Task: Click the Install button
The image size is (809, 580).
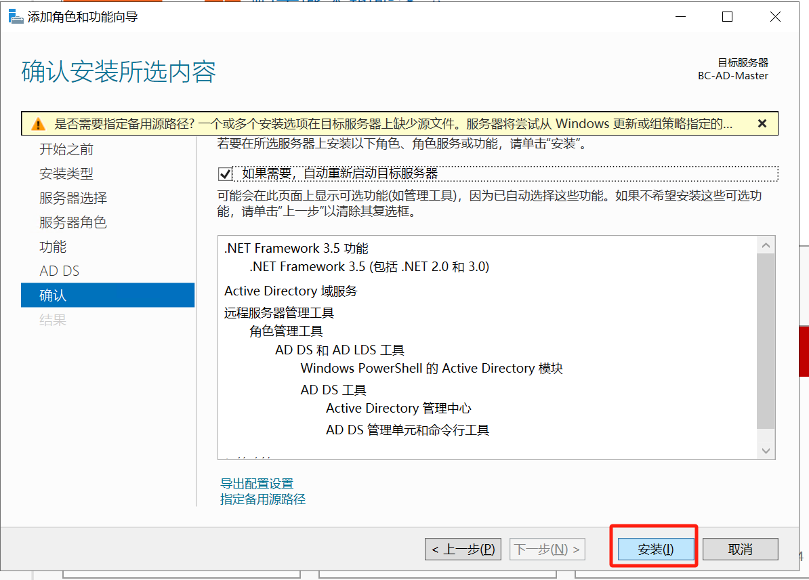Action: click(x=656, y=549)
